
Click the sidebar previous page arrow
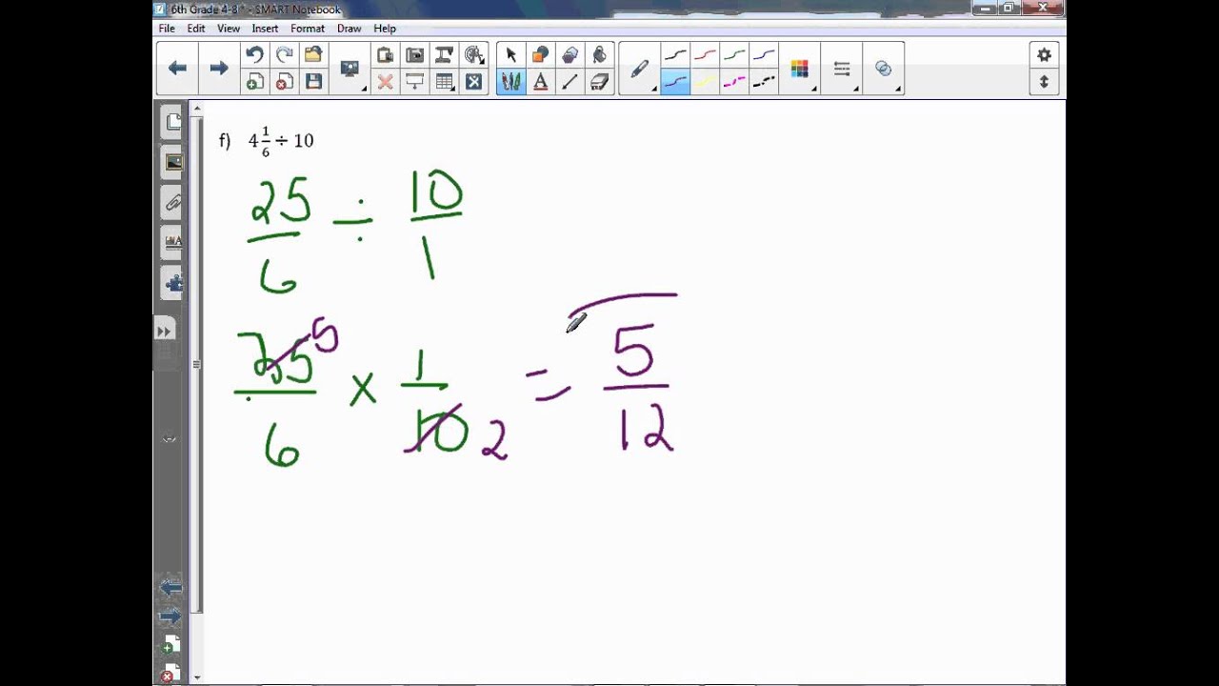[x=170, y=588]
